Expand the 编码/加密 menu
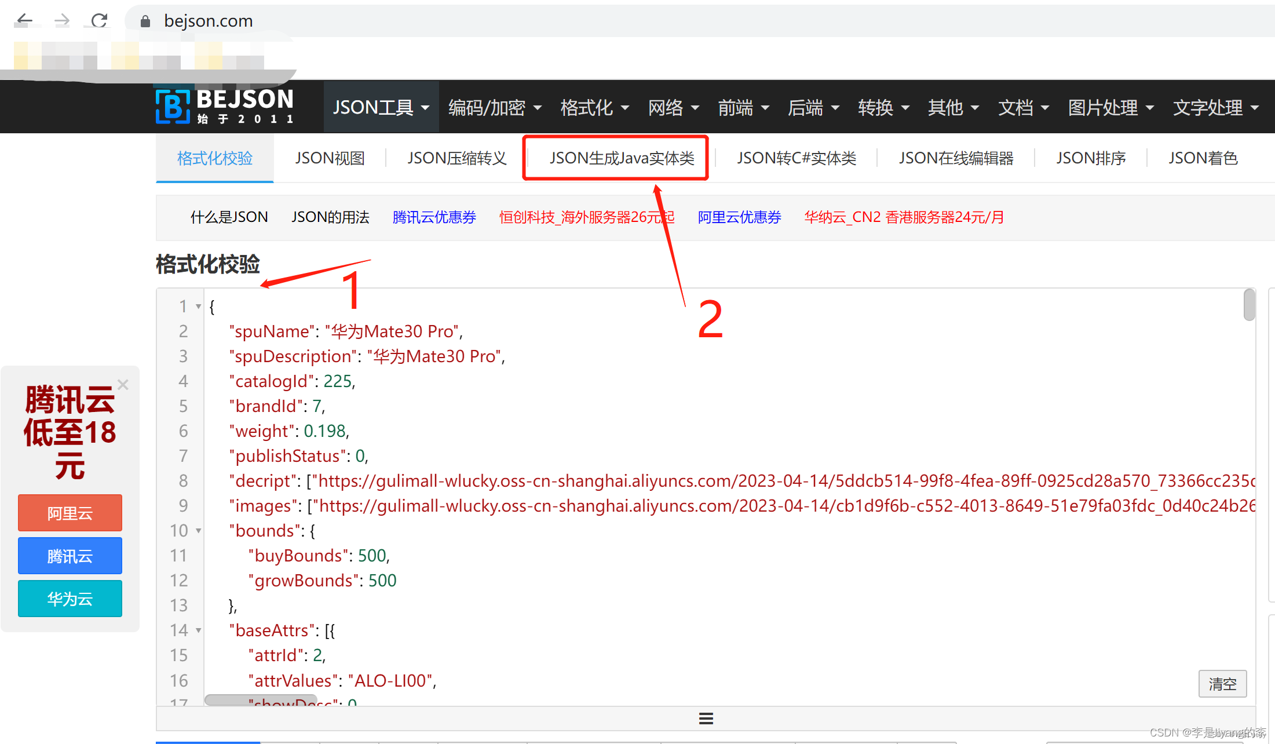Viewport: 1275px width, 744px height. 495,107
